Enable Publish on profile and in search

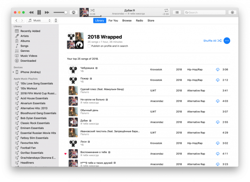coord(89,46)
